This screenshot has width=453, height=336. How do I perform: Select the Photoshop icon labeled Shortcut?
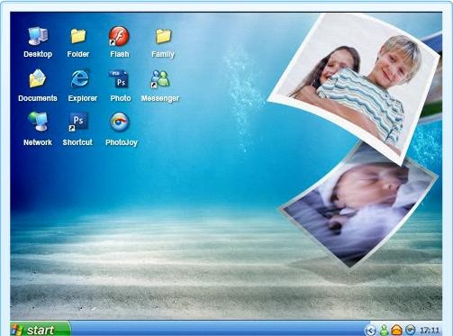(77, 122)
